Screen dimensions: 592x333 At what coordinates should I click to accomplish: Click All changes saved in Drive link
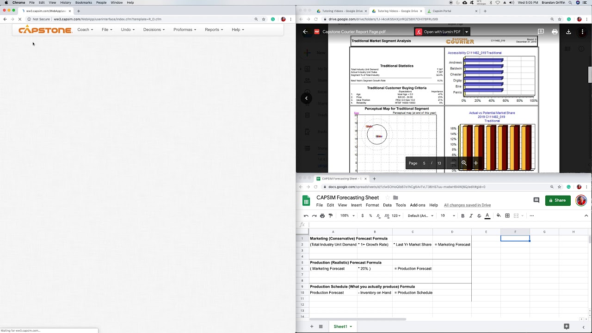468,205
